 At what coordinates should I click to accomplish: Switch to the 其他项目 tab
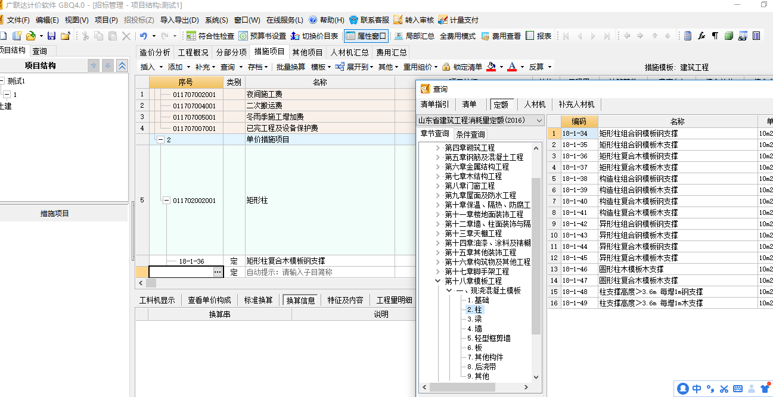tap(308, 52)
